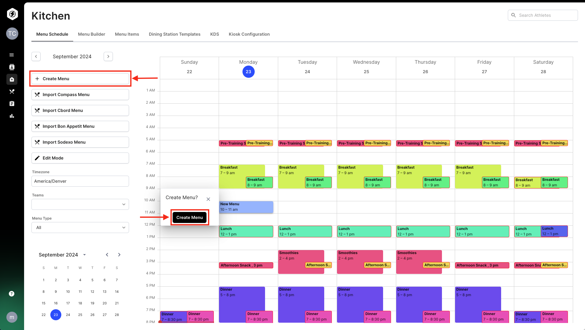Open the hamburger menu in sidebar
585x330 pixels.
[12, 55]
